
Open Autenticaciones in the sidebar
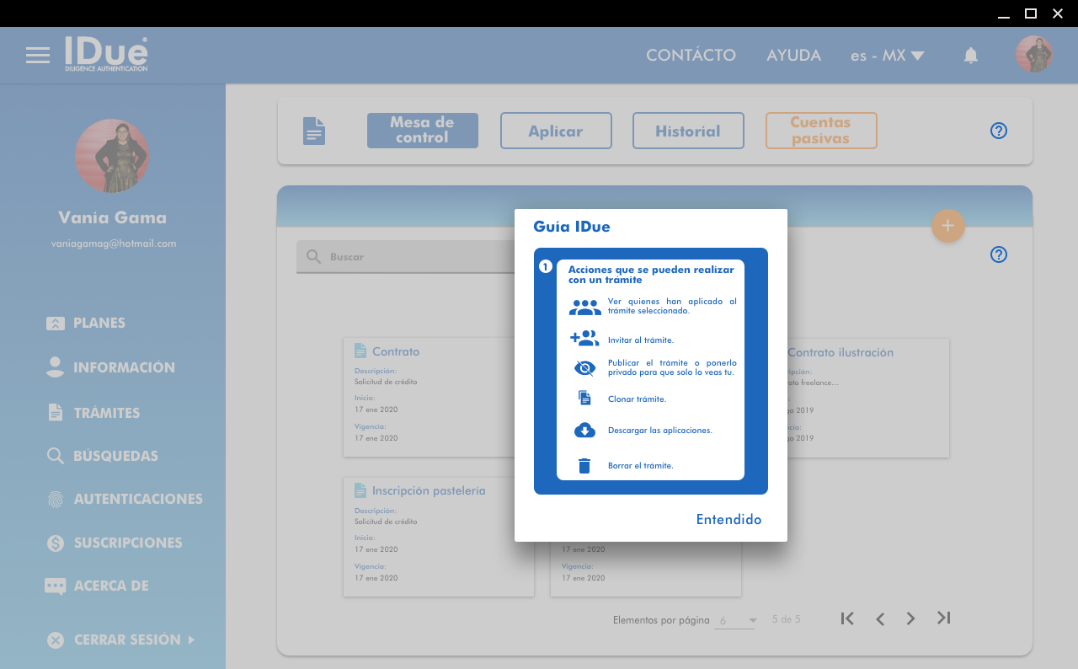coord(137,499)
